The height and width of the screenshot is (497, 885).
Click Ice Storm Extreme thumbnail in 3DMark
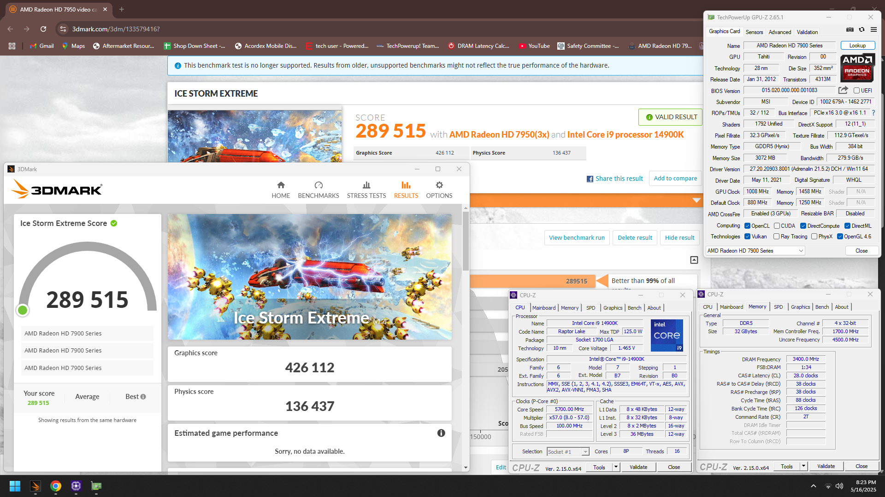[309, 277]
